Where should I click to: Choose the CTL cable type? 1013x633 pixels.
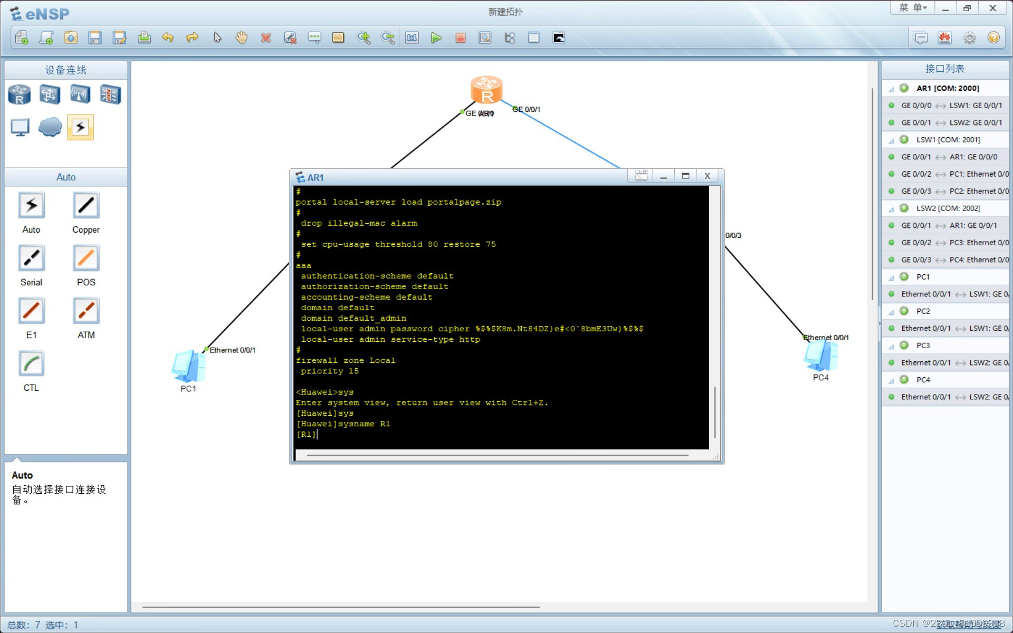click(x=31, y=364)
